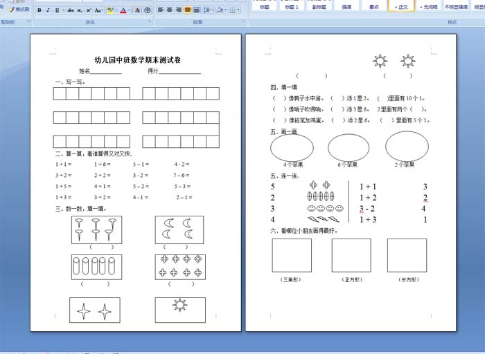Click the picture box with crescent moons
The image size is (485, 354).
tap(179, 230)
